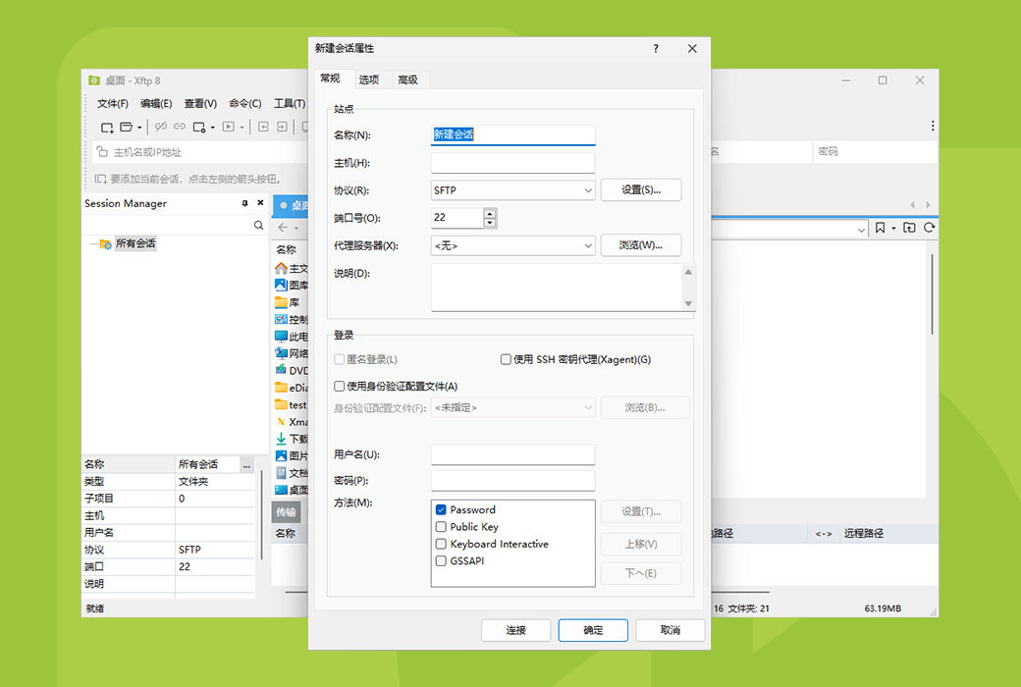Click the previous tab arrow in the remote pane
The height and width of the screenshot is (687, 1021).
(912, 204)
